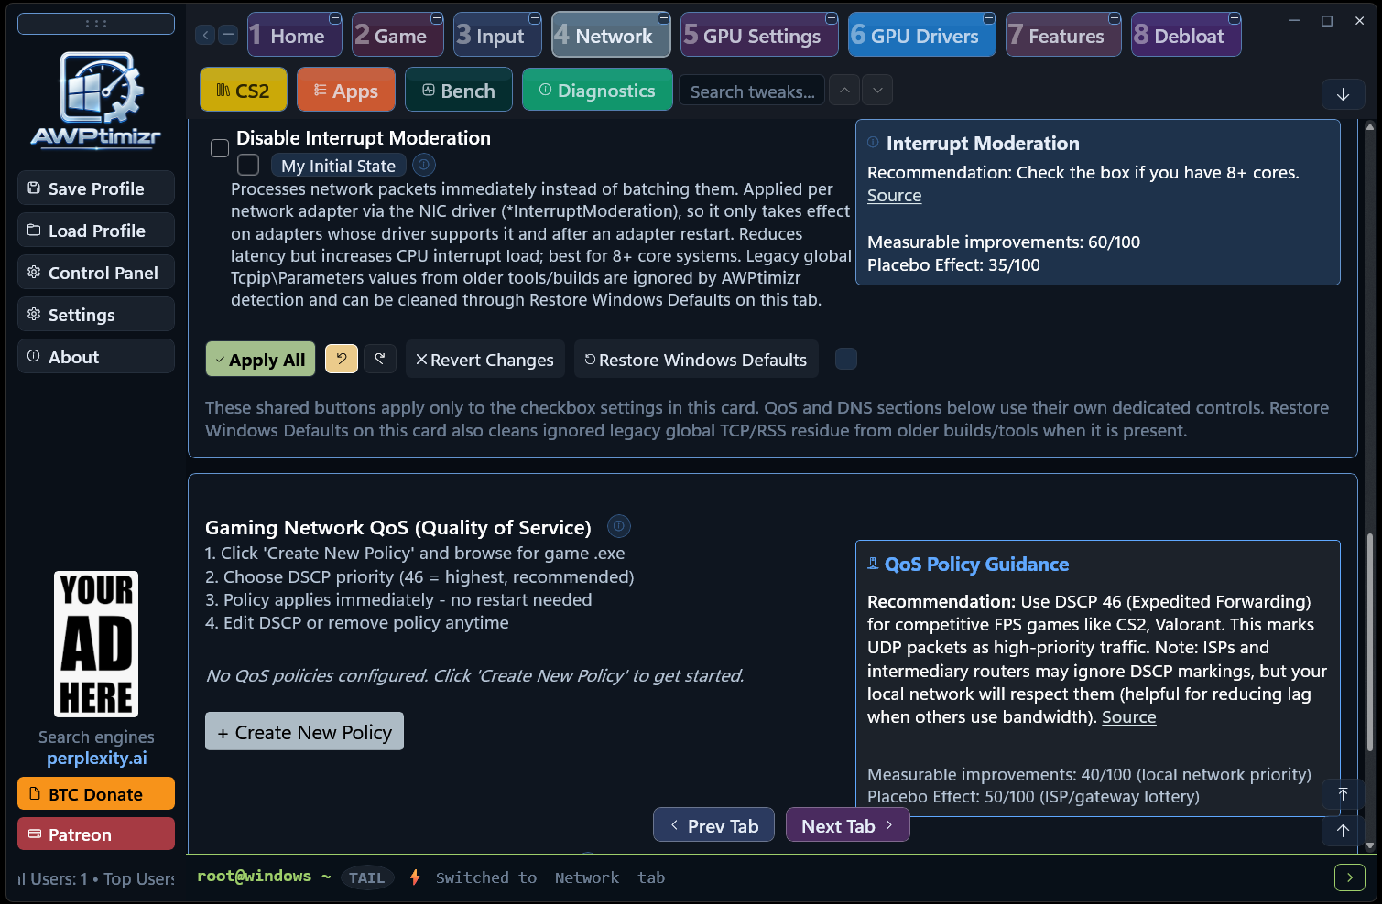Collapse the tab bar with left chevron
The height and width of the screenshot is (904, 1382).
[206, 35]
